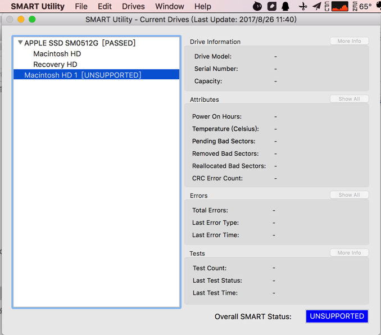The width and height of the screenshot is (381, 335).
Task: Click the scissors menu bar icon
Action: (303, 6)
